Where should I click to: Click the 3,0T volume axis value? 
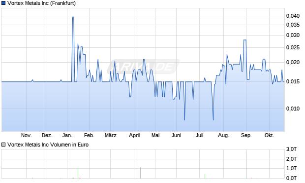pyautogui.click(x=291, y=149)
